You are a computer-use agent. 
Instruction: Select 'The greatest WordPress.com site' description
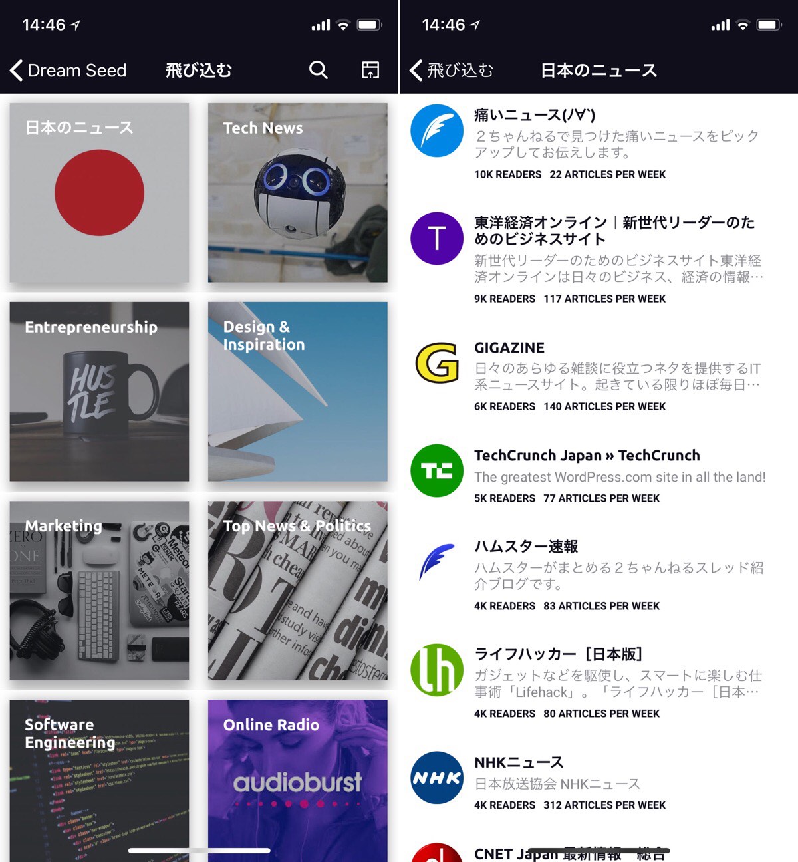[x=620, y=477]
